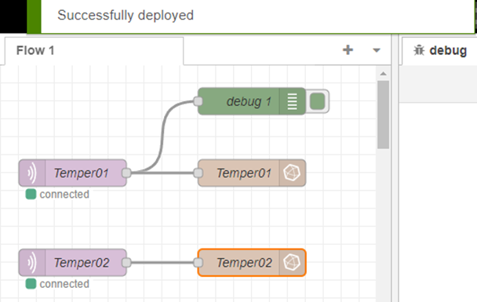Click the green status indicator under Temper02

(x=31, y=284)
